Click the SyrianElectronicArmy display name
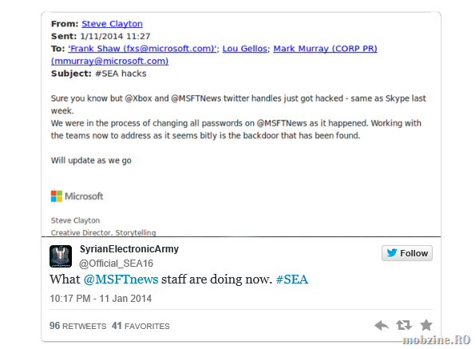Viewport: 475px width, 349px height. (x=129, y=249)
